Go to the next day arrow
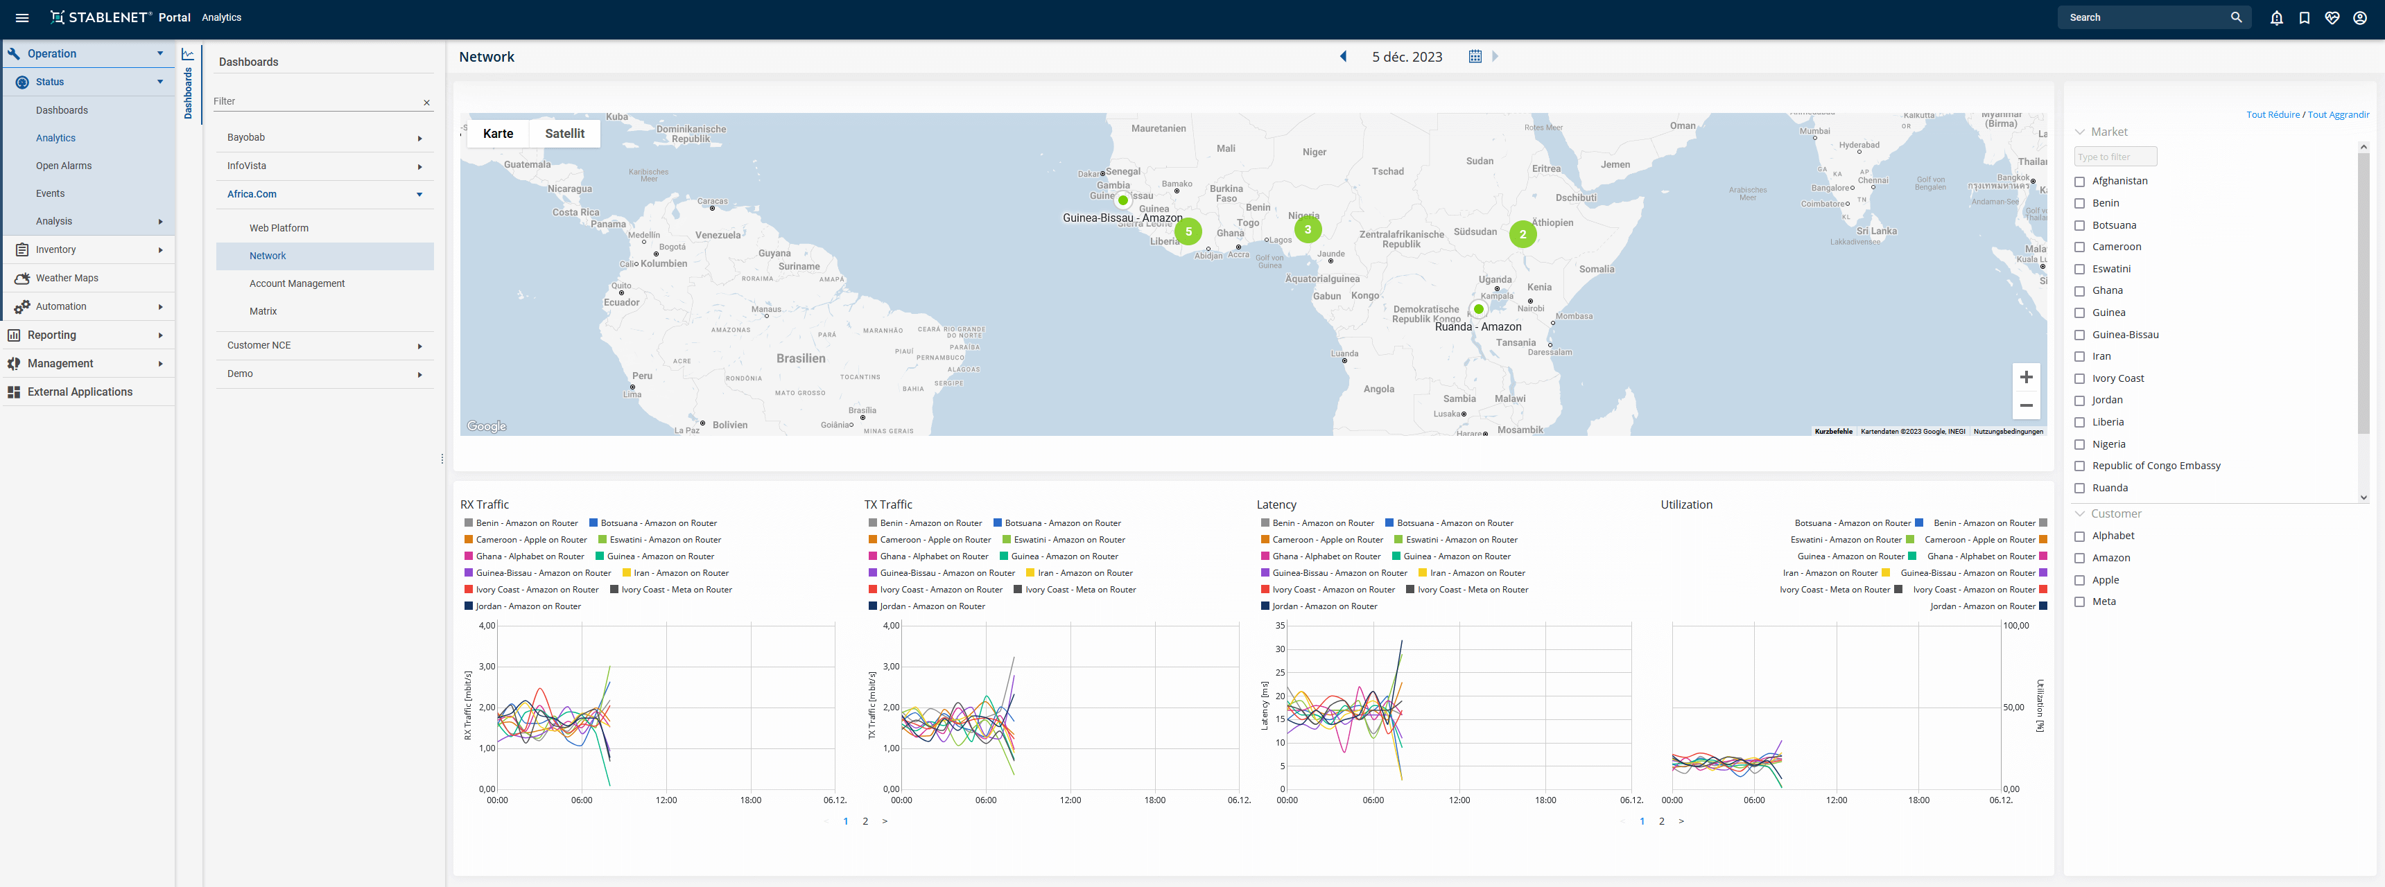Viewport: 2385px width, 887px height. [1494, 56]
